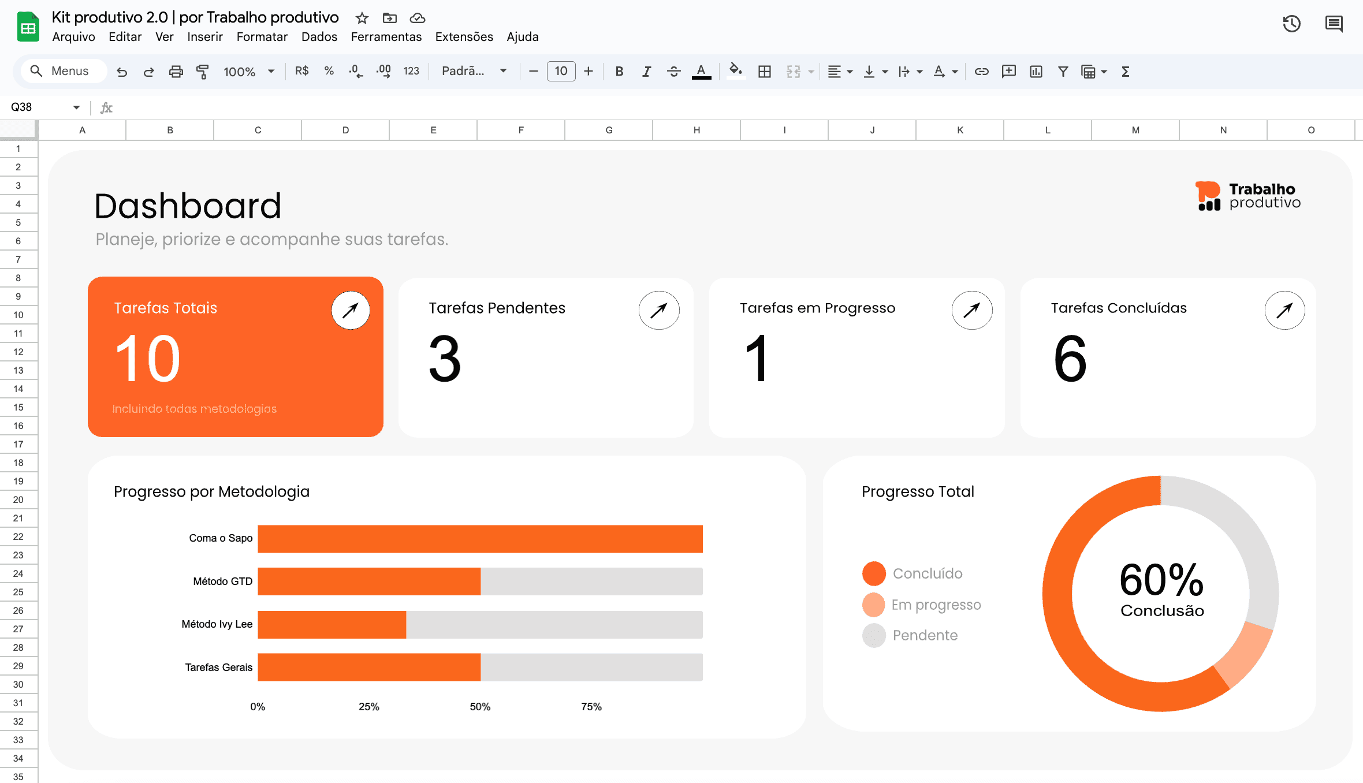Open the filter views table icon

click(x=1088, y=72)
